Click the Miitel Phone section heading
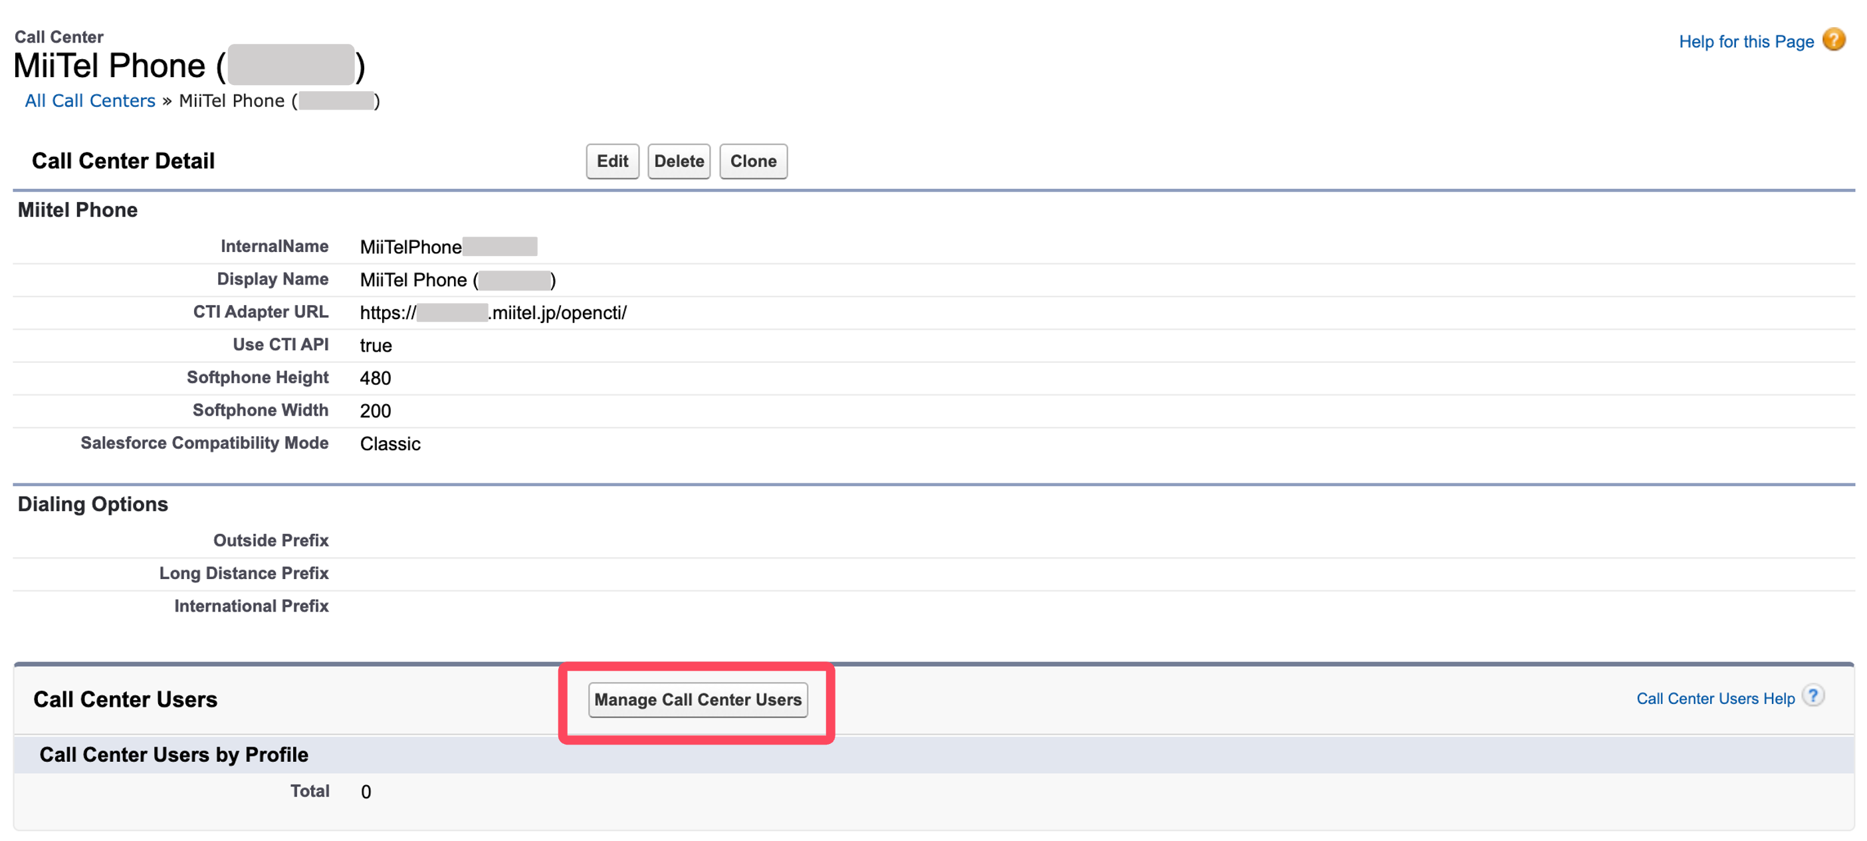1867x841 pixels. click(78, 210)
